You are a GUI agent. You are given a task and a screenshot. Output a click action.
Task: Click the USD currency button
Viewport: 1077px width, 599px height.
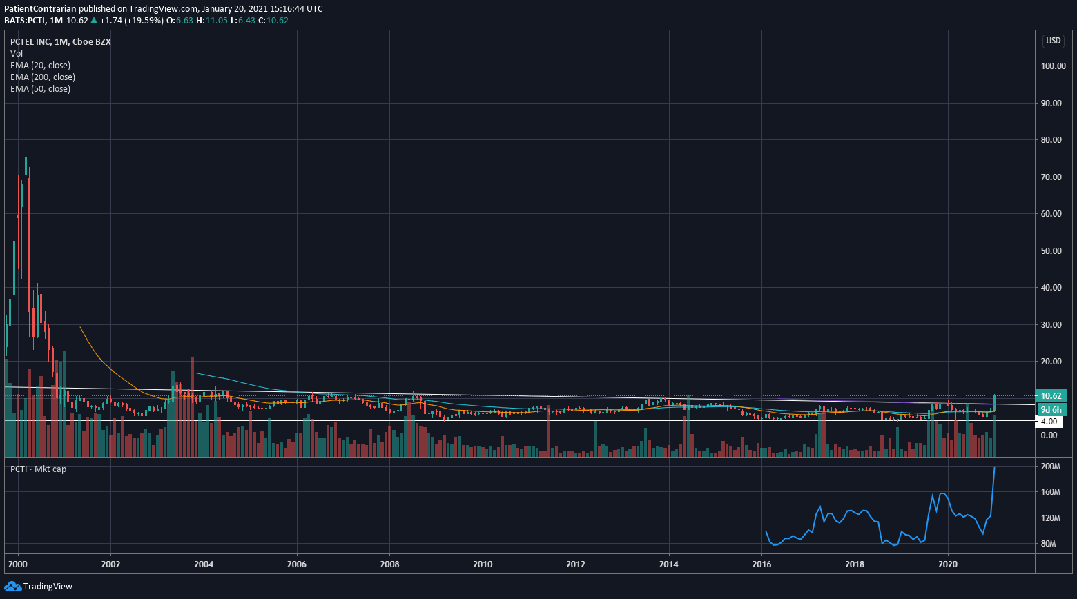pos(1054,41)
